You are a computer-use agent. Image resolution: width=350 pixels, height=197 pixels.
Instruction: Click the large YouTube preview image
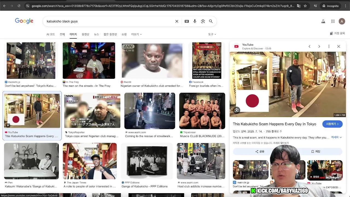tap(288, 84)
